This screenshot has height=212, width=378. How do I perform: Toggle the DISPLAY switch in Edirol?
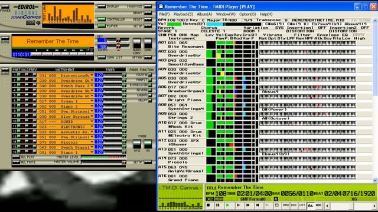(102, 6)
